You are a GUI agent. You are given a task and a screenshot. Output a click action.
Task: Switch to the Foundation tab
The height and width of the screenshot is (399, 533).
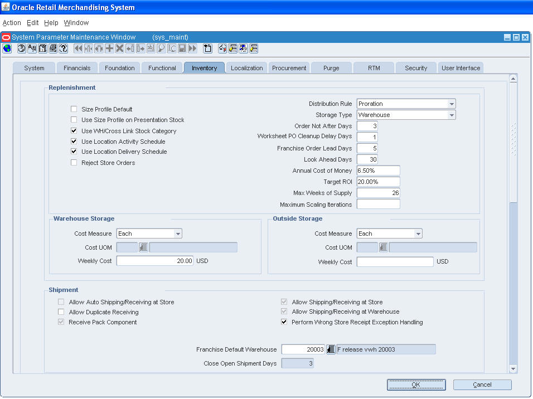click(x=120, y=68)
